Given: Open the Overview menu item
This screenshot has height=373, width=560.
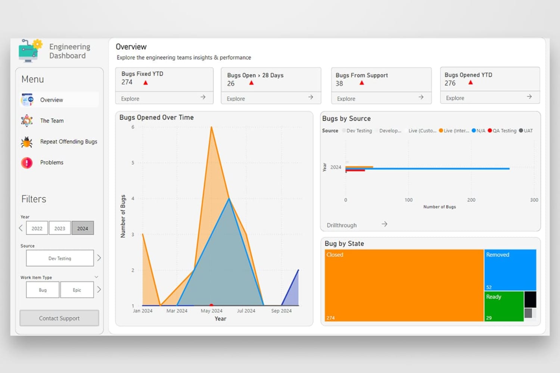Looking at the screenshot, I should point(60,100).
